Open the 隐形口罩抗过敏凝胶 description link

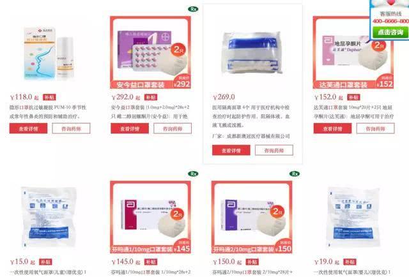click(48, 112)
